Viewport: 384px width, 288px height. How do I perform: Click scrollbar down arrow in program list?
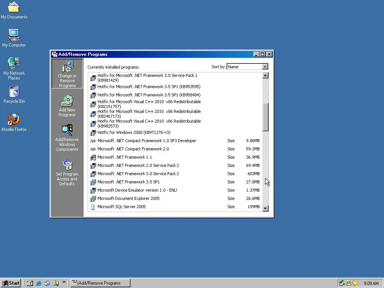click(x=265, y=208)
